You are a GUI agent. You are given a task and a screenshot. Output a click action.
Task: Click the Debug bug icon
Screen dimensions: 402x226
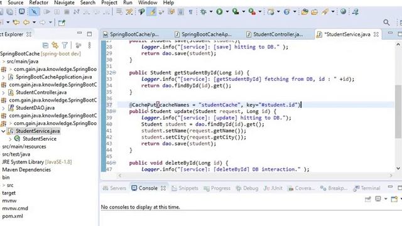coord(204,11)
